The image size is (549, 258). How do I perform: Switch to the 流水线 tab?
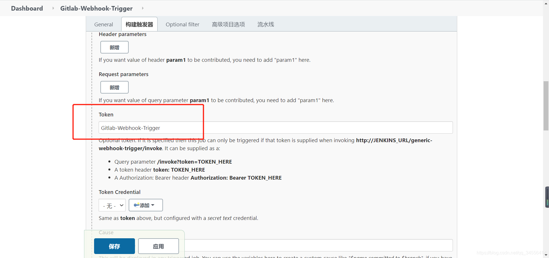click(x=266, y=24)
